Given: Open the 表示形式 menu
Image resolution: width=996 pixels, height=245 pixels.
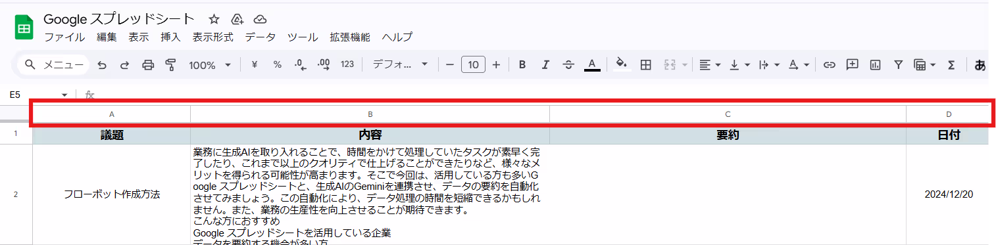Looking at the screenshot, I should (212, 37).
